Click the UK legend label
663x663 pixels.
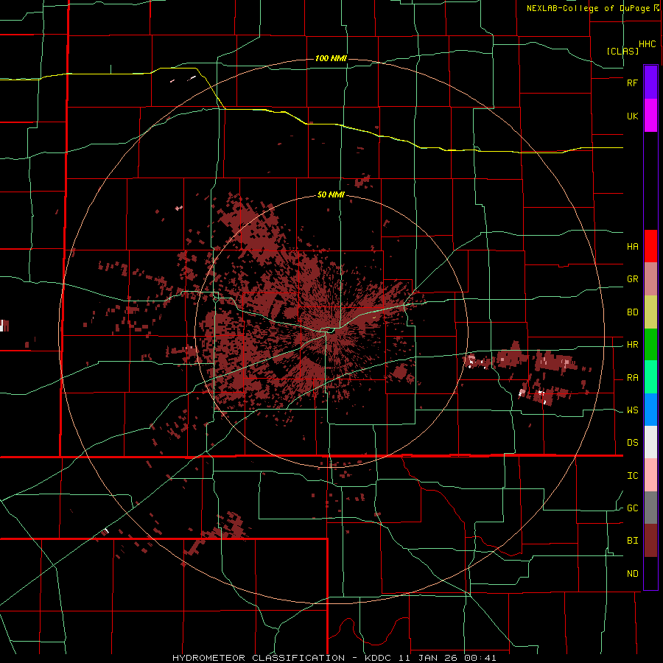[633, 116]
